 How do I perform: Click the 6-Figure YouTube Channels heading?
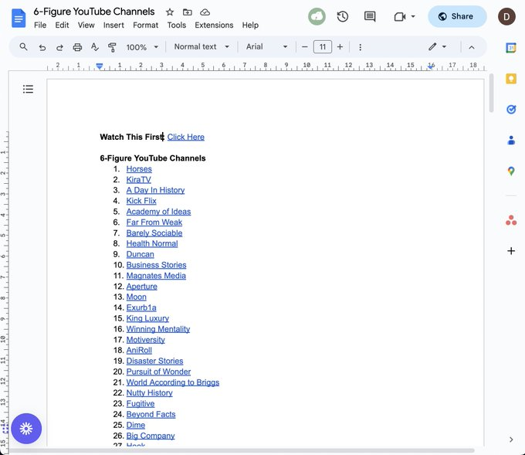153,158
